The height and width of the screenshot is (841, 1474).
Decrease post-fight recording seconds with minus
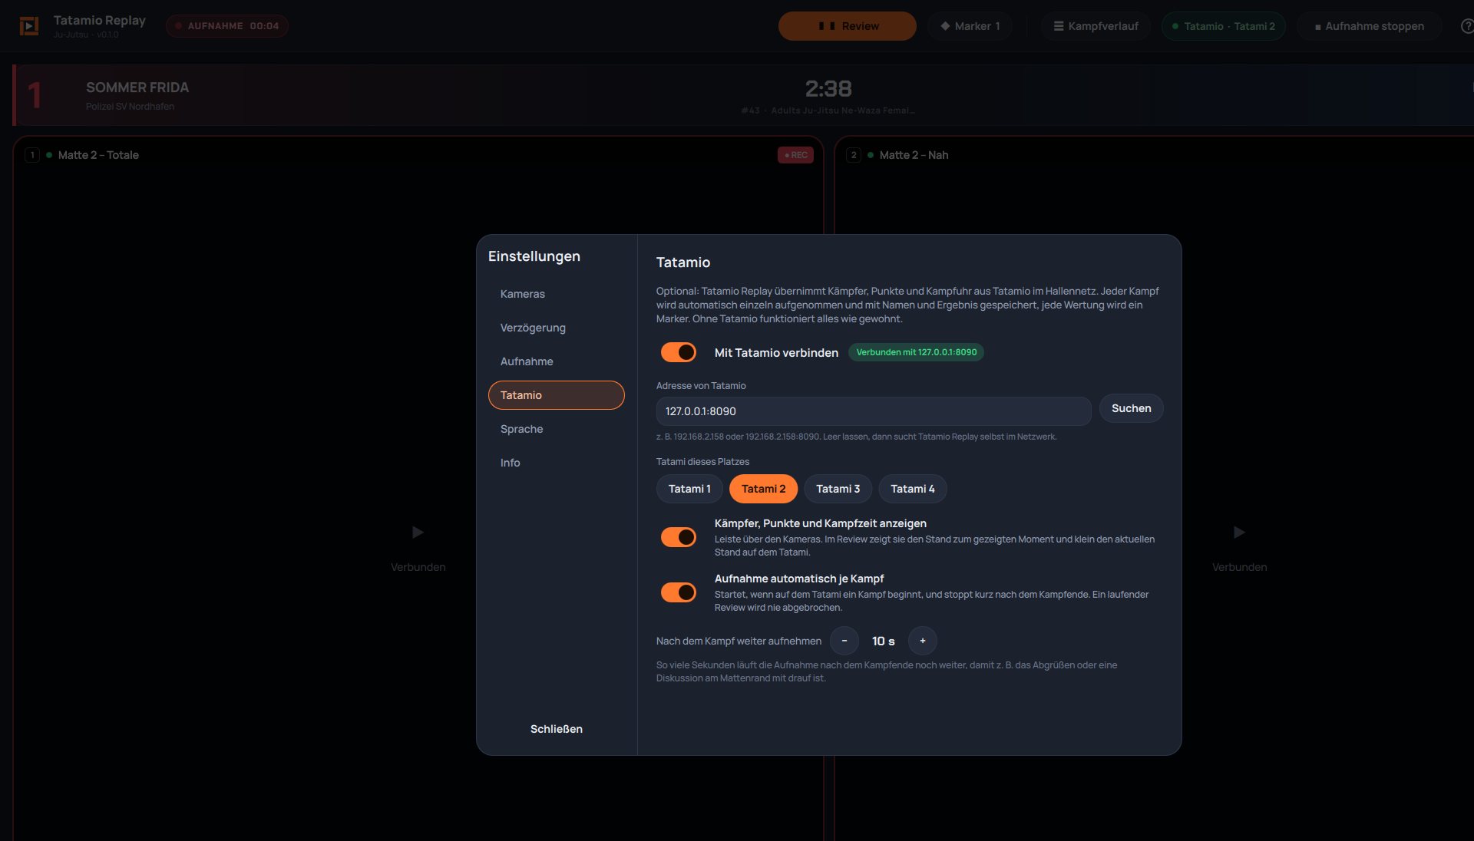pyautogui.click(x=844, y=641)
